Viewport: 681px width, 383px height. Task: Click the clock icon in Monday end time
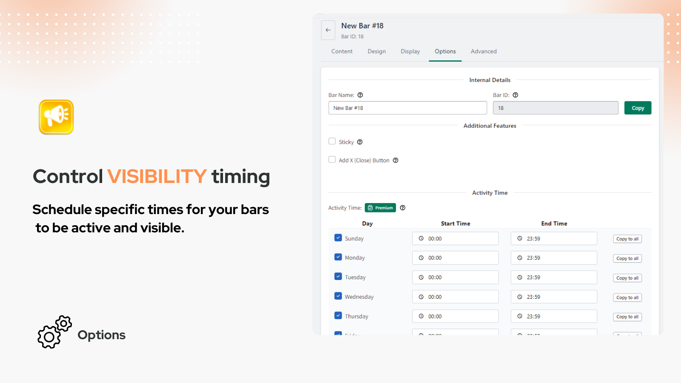pos(520,258)
